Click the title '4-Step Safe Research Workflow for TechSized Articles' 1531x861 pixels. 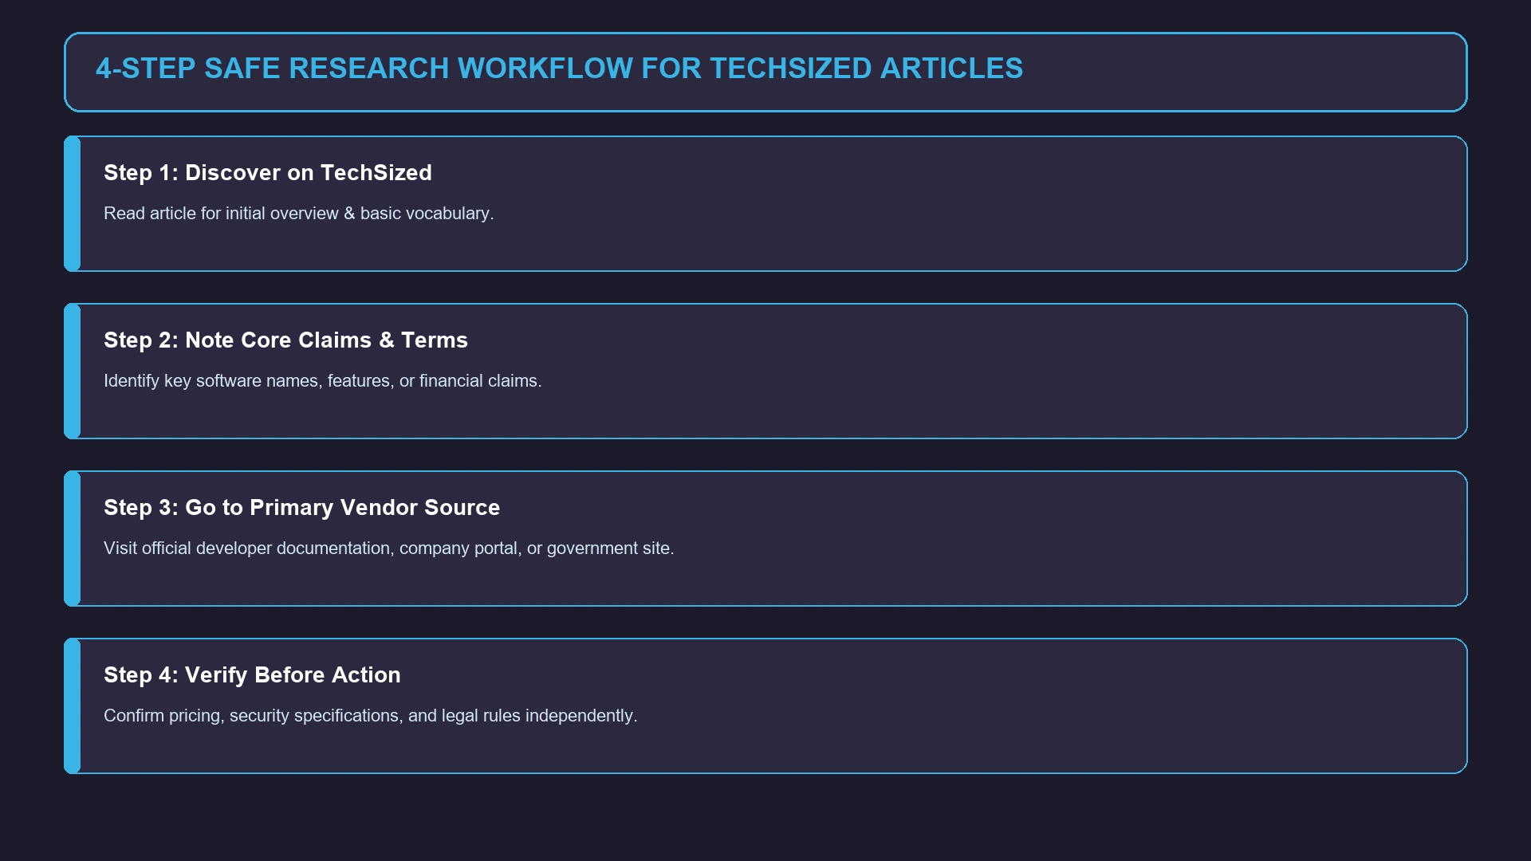point(559,69)
